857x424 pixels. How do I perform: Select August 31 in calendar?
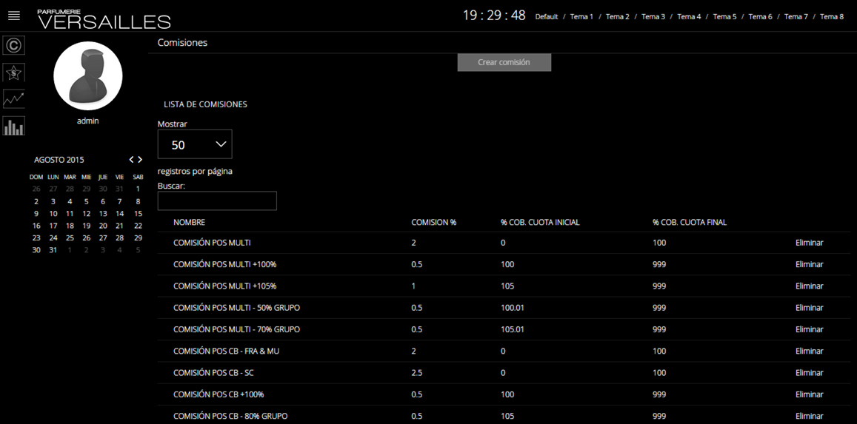[x=53, y=250]
